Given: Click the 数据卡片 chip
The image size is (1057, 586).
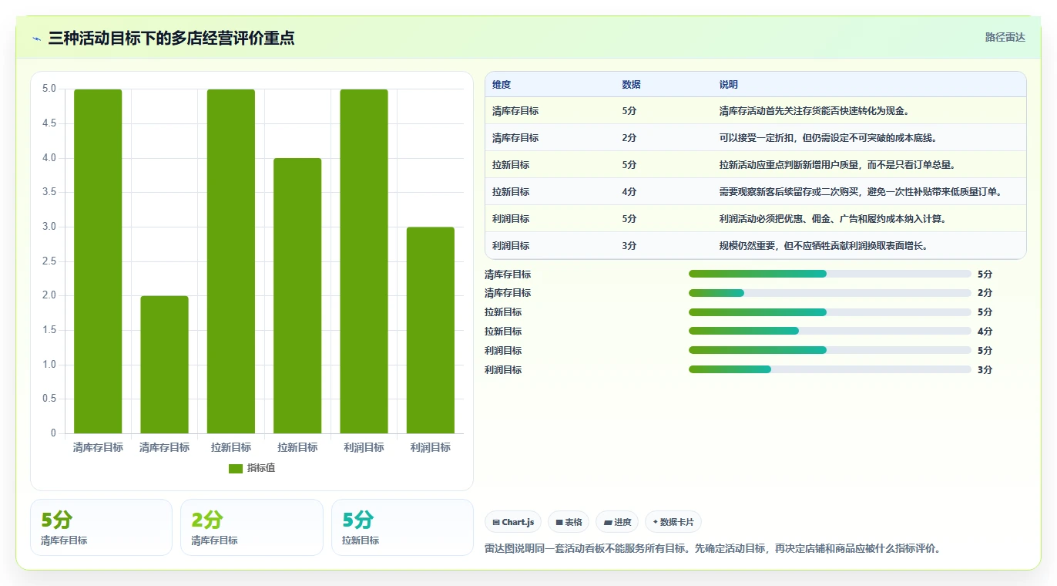Looking at the screenshot, I should click(x=673, y=522).
